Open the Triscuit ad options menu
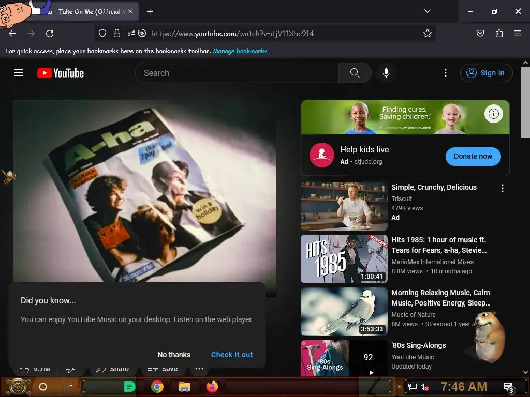This screenshot has width=530, height=397. pos(503,188)
